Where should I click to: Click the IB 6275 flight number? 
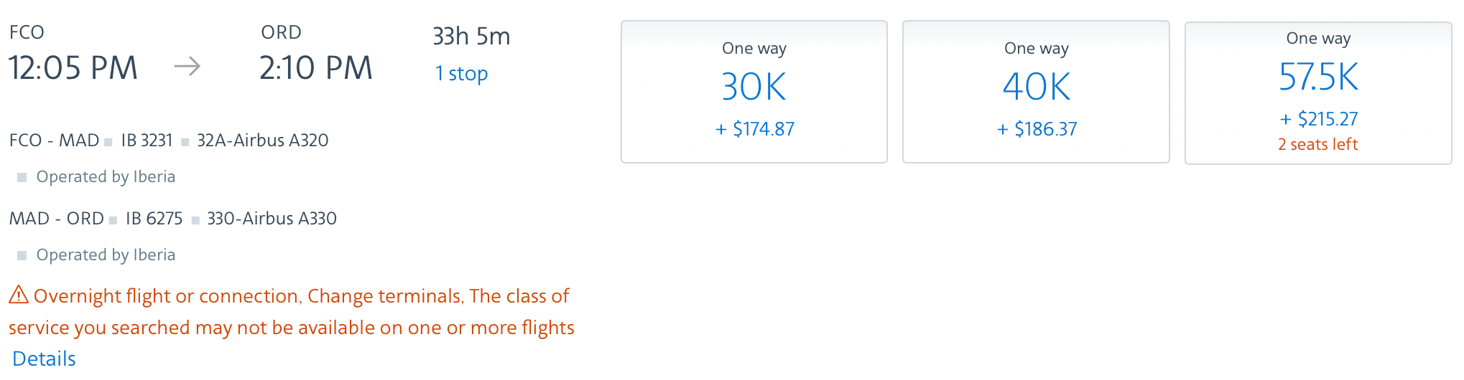pos(154,219)
